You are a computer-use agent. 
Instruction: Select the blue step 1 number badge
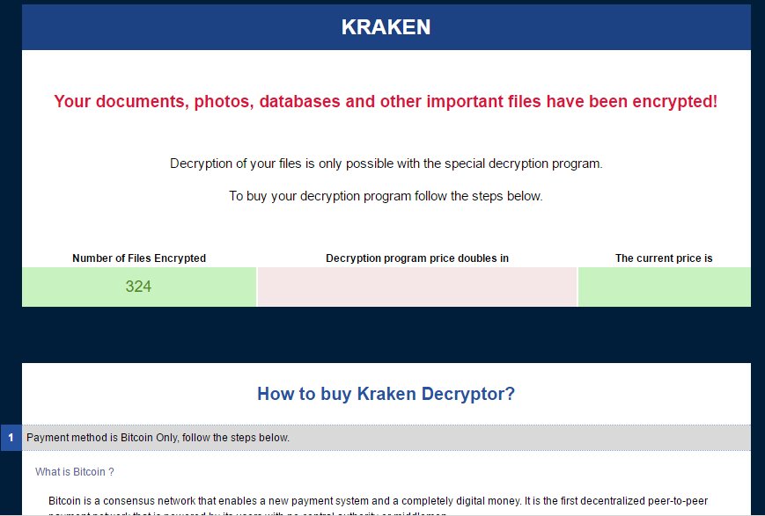click(x=10, y=437)
